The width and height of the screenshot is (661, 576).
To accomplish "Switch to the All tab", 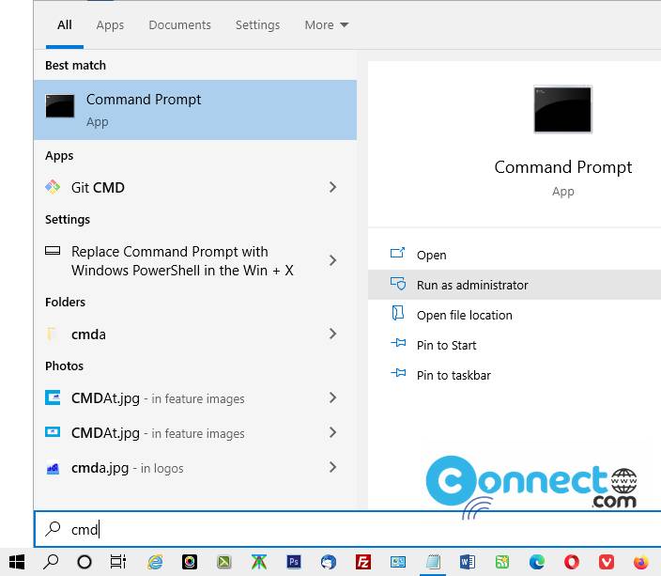I will (x=65, y=24).
